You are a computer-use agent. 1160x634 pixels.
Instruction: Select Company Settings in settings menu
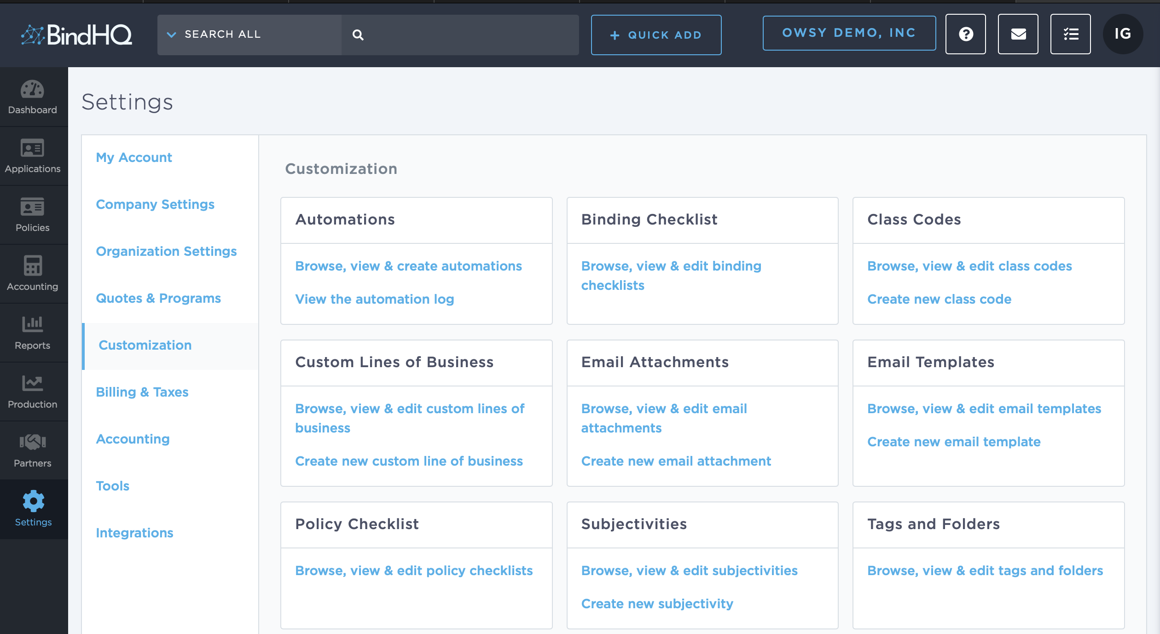click(155, 204)
